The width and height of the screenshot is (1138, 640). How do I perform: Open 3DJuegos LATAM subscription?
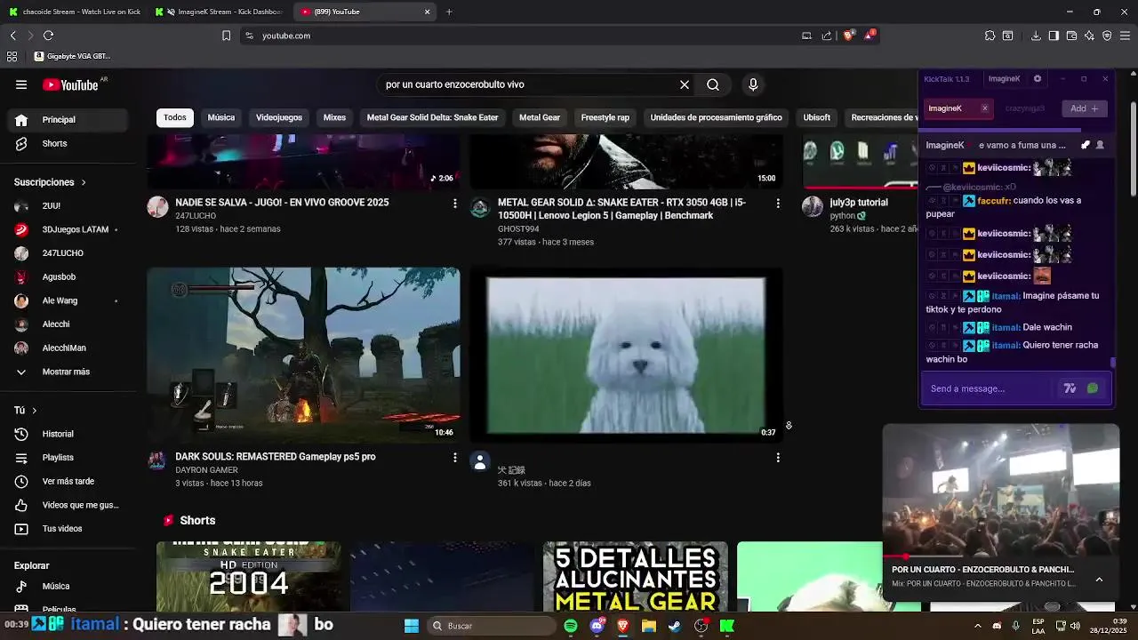click(68, 229)
